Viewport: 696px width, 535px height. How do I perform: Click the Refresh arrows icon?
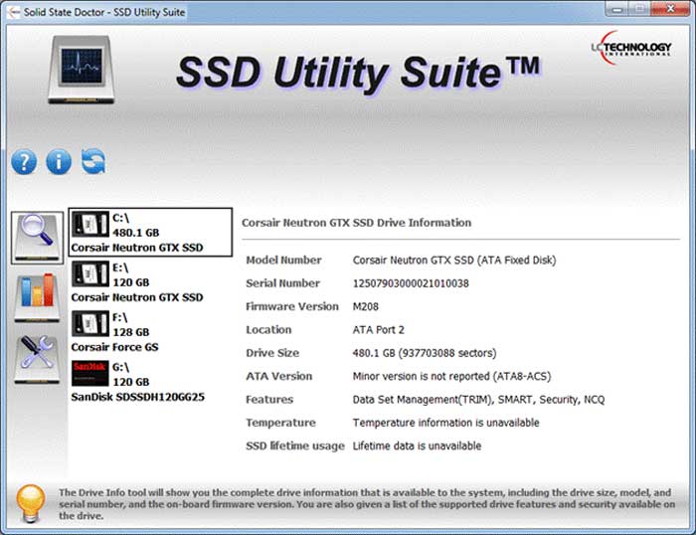coord(93,161)
